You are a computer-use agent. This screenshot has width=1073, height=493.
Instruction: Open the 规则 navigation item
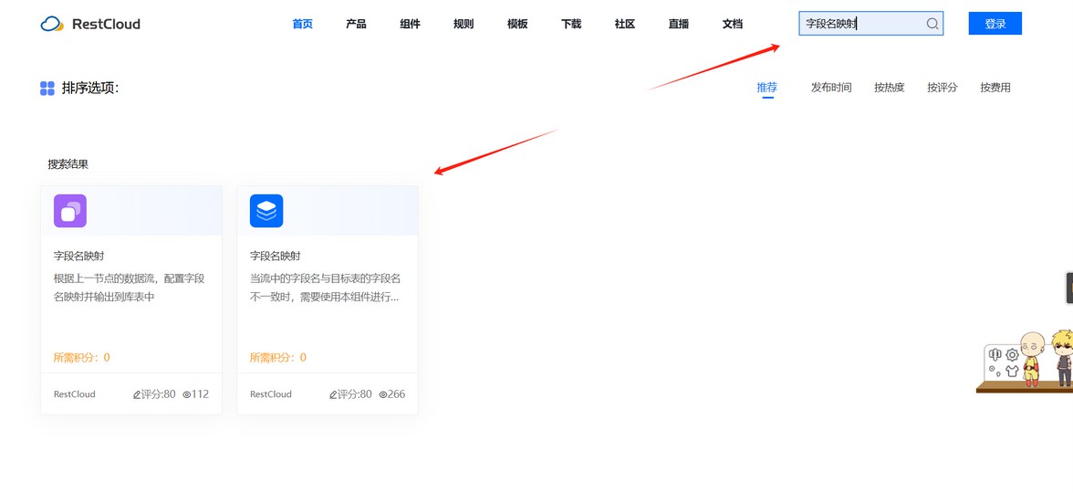(464, 24)
